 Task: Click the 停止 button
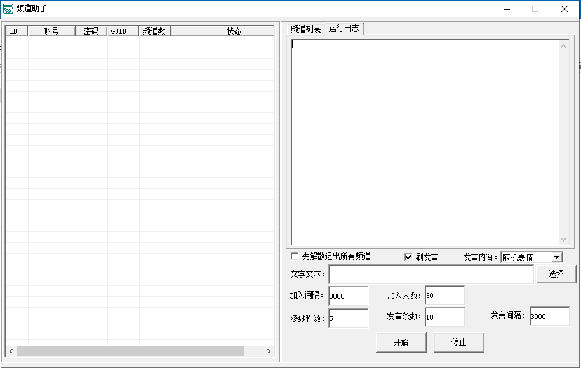pyautogui.click(x=458, y=342)
